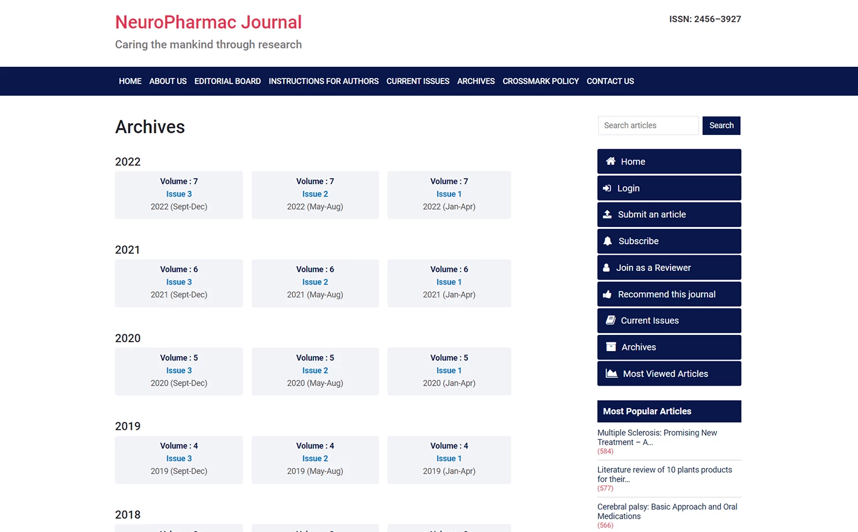
Task: Click the upload icon for Submit an article
Action: click(607, 214)
